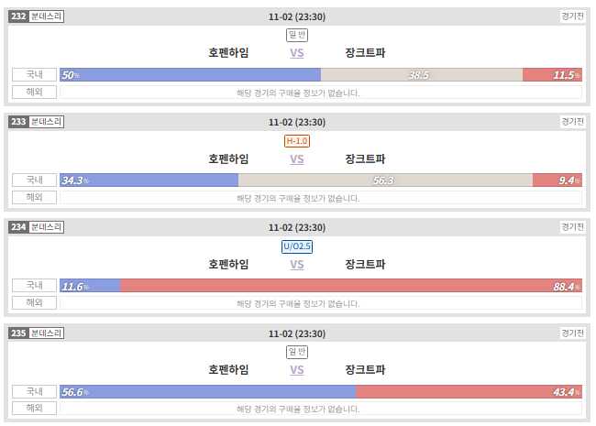The height and width of the screenshot is (426, 596).
Task: Select match number 233 tag
Action: pyautogui.click(x=18, y=122)
